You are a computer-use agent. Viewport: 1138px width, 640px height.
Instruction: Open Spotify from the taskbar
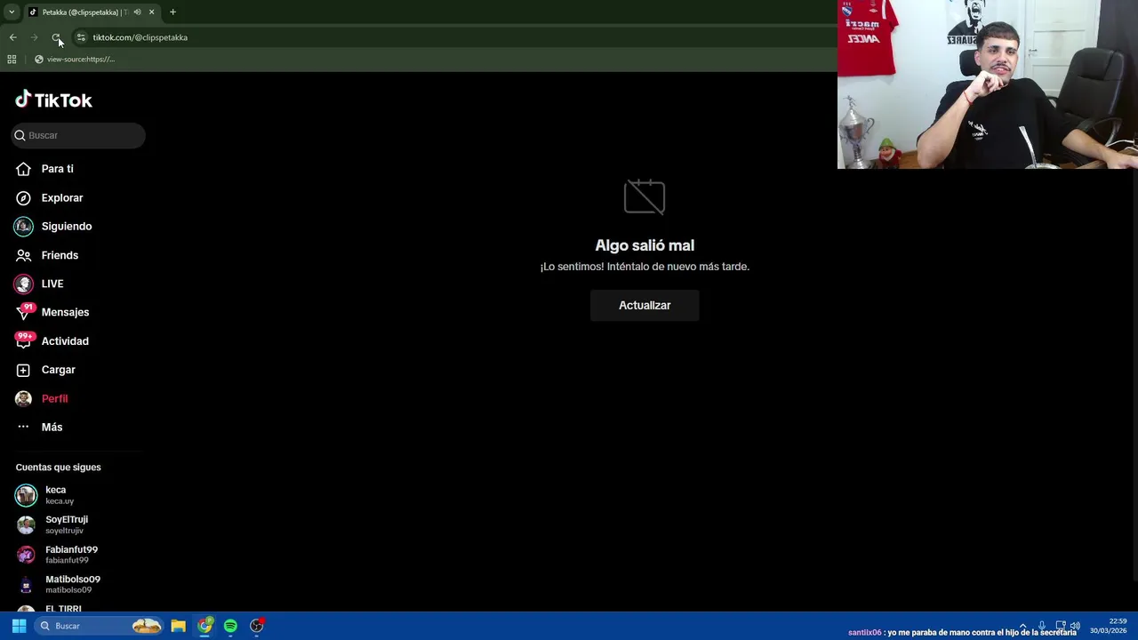(x=230, y=626)
